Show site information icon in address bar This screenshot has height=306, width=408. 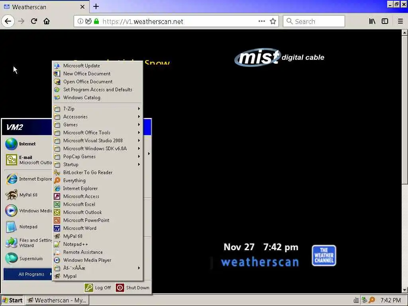pos(80,21)
